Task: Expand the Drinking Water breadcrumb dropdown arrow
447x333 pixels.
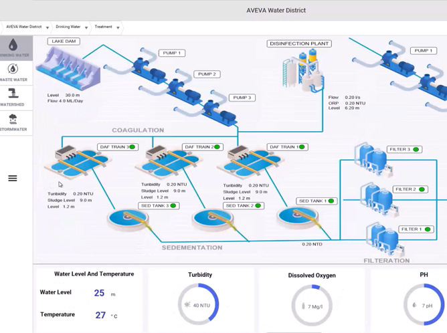Action: click(x=86, y=28)
